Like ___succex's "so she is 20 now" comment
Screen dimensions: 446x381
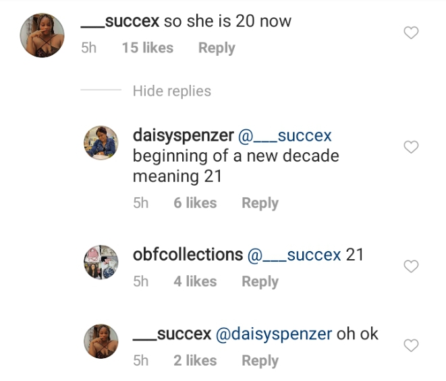[411, 33]
